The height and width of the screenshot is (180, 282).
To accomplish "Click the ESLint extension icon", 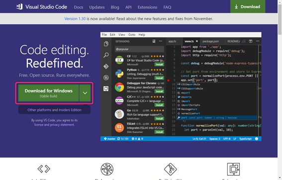I will (x=119, y=128).
